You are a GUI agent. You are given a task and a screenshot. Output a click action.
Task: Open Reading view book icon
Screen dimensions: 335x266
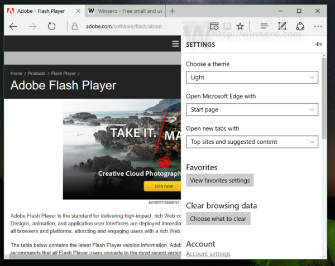point(227,26)
